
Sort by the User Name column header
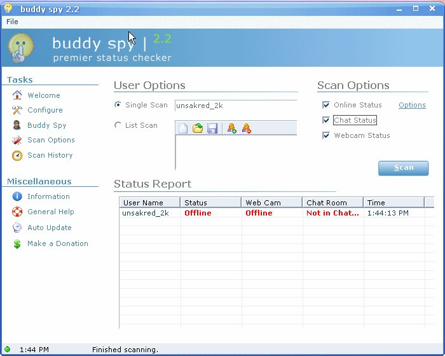click(x=149, y=203)
